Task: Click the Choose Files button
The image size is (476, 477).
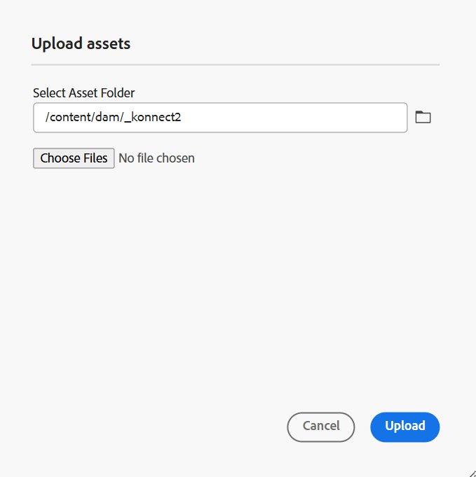Action: [x=74, y=158]
